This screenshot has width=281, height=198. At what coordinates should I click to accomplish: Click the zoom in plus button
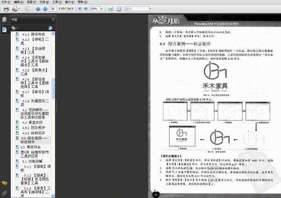click(x=86, y=8)
